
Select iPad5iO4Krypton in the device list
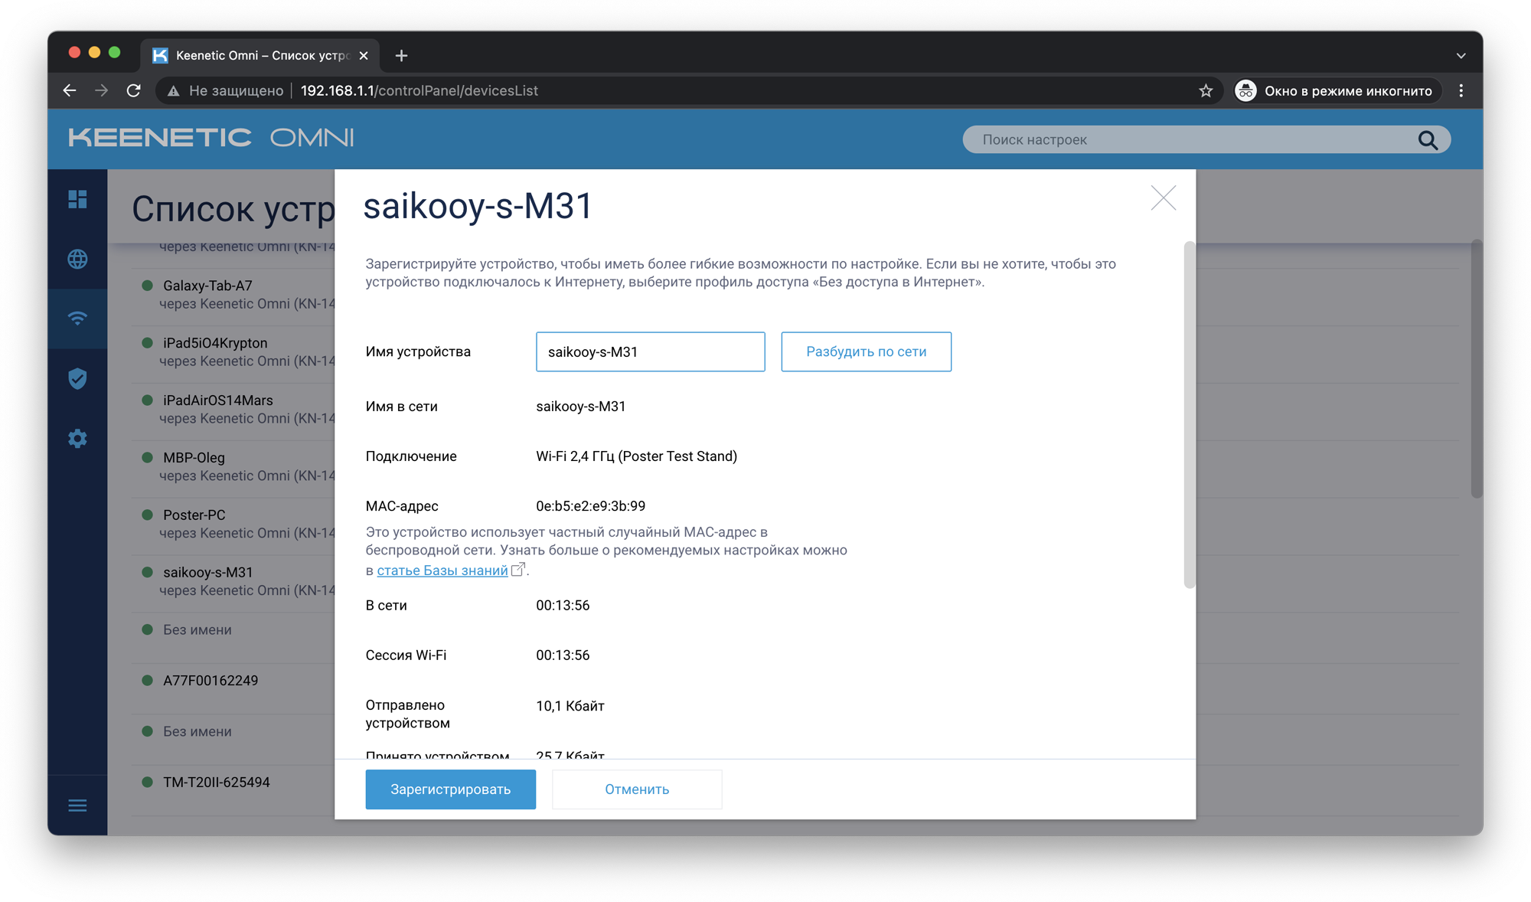(x=215, y=343)
